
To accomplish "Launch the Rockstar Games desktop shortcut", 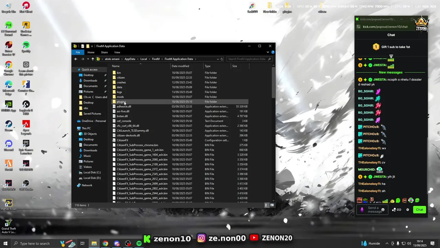I will pyautogui.click(x=26, y=29).
